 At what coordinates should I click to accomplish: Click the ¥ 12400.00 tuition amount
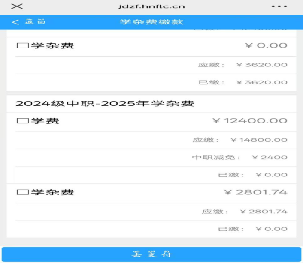[x=250, y=121]
